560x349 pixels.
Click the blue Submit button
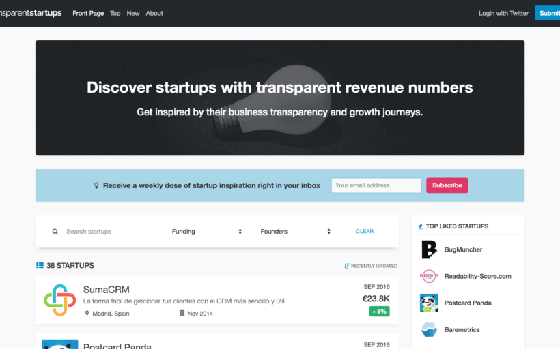(548, 13)
